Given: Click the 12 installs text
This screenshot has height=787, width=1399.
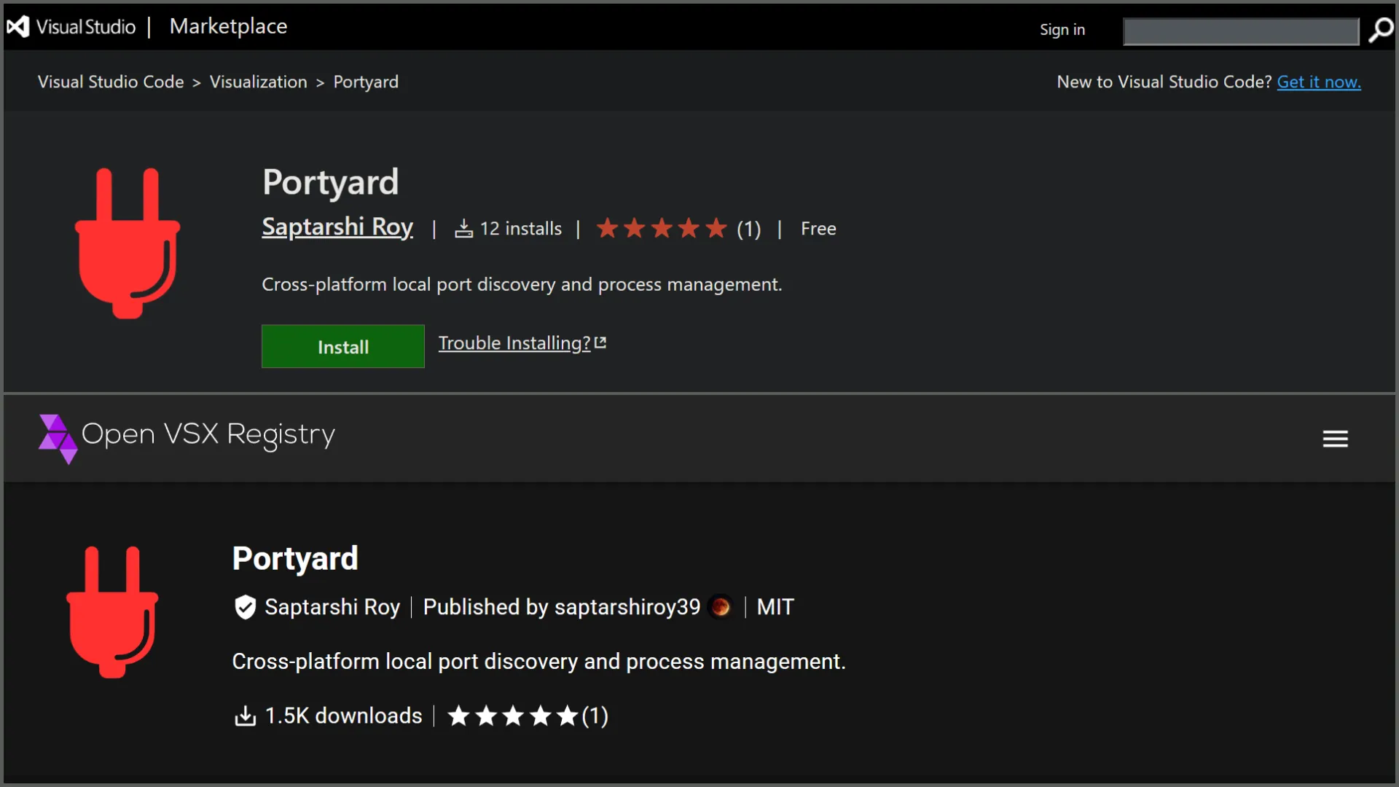Looking at the screenshot, I should tap(520, 229).
